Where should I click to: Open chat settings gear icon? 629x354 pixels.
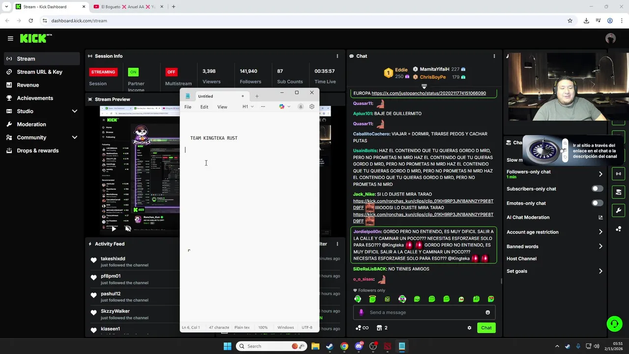coord(469,328)
